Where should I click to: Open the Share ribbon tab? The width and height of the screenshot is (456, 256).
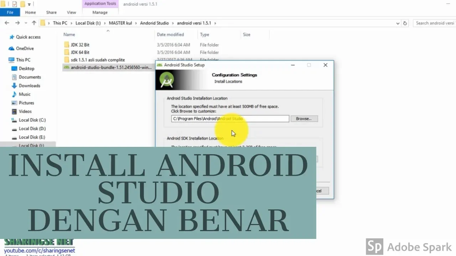click(x=51, y=12)
